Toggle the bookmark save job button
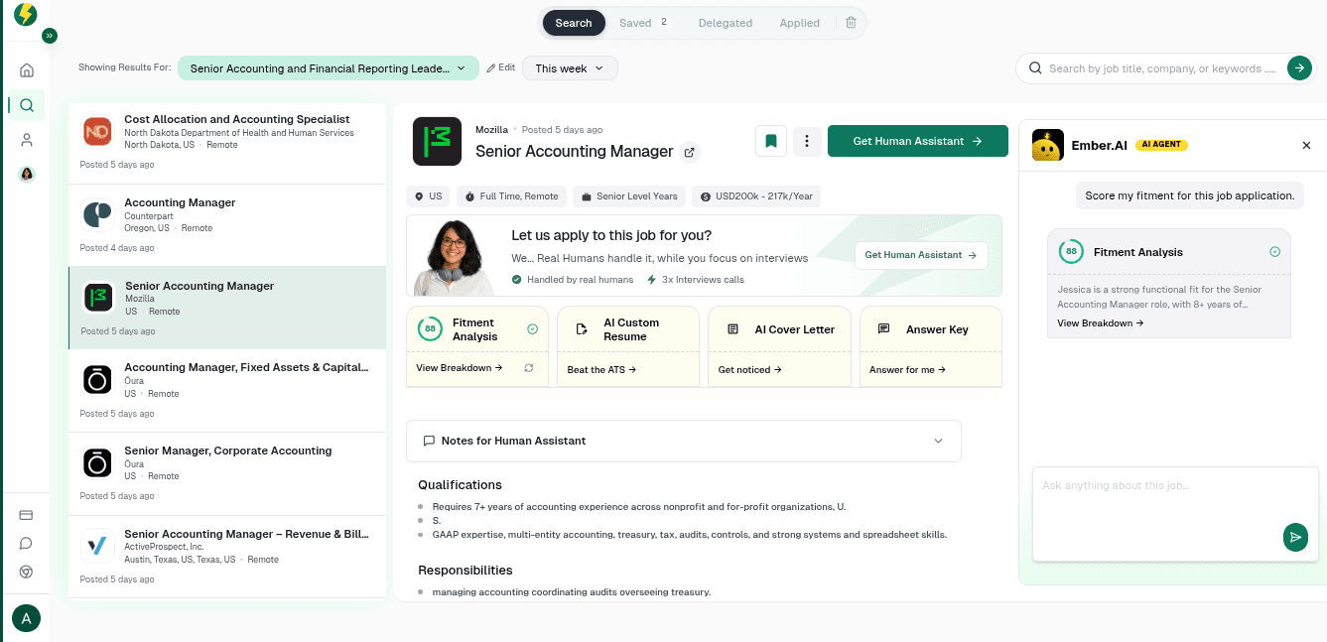This screenshot has width=1327, height=642. pos(771,141)
